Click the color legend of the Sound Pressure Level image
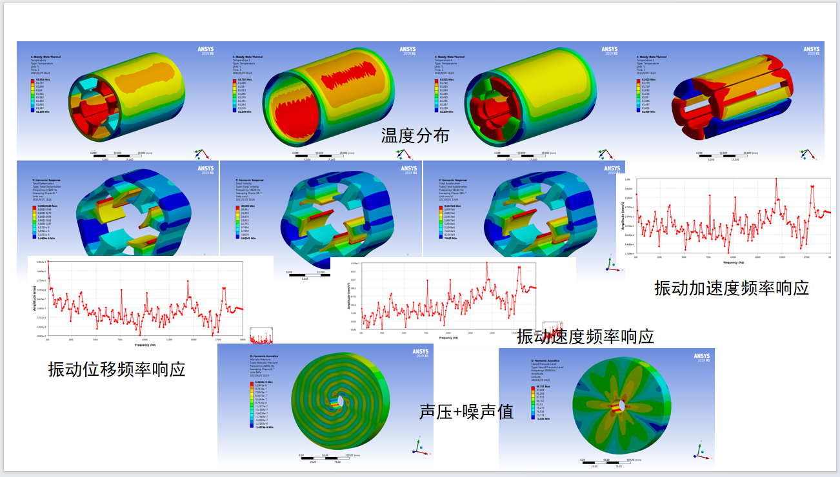This screenshot has width=840, height=477. (x=541, y=403)
